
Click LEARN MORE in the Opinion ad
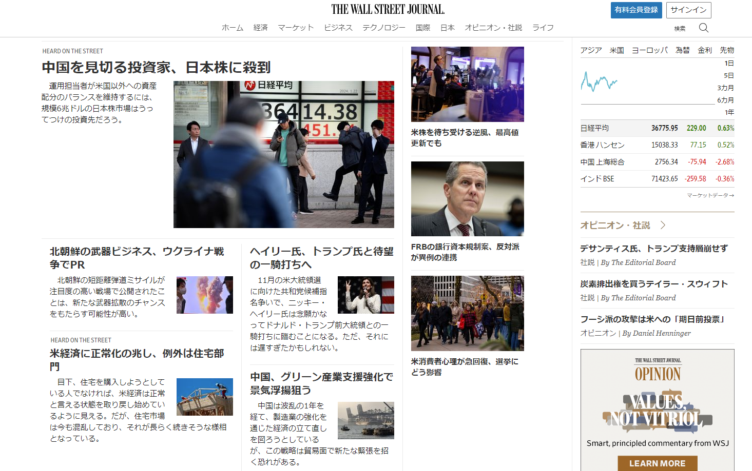point(657,463)
